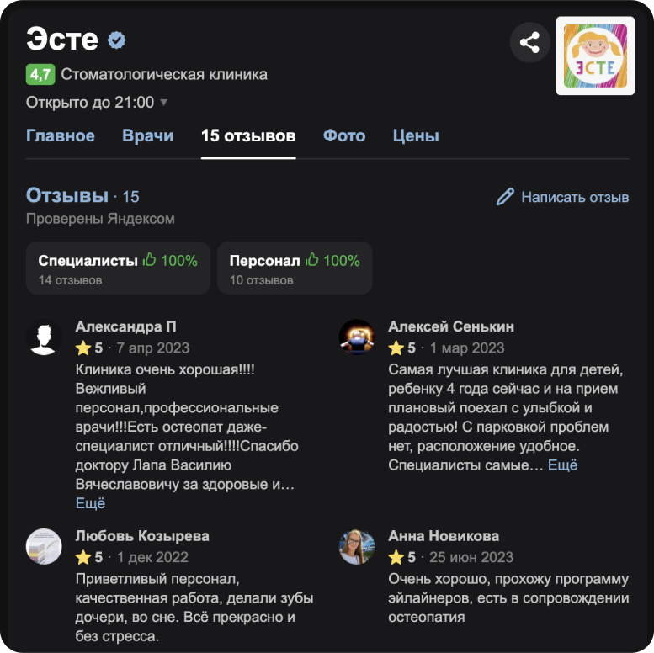Image resolution: width=654 pixels, height=653 pixels.
Task: Open the Фото tab
Action: [x=344, y=136]
